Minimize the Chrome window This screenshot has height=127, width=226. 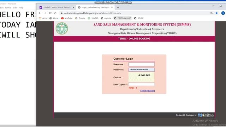(x=213, y=6)
